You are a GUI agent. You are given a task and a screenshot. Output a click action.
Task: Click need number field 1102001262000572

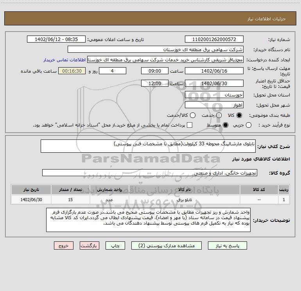(214, 39)
